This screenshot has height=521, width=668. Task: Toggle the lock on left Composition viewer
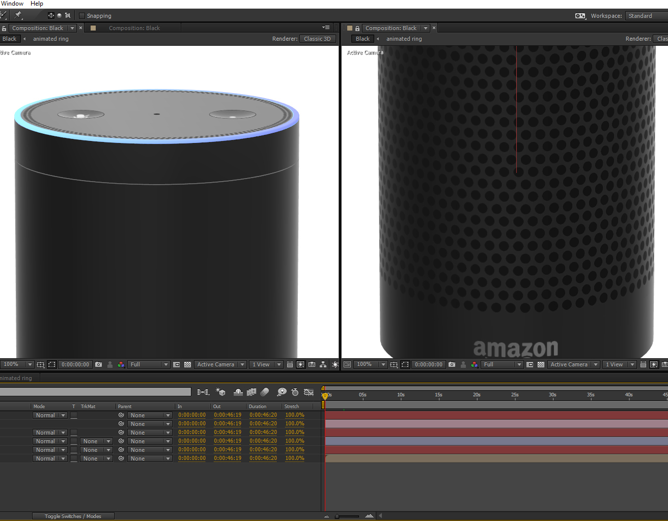point(4,28)
